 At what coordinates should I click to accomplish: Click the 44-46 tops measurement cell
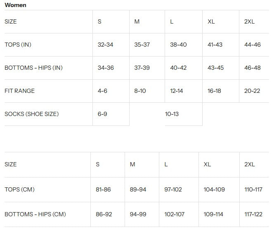click(252, 45)
